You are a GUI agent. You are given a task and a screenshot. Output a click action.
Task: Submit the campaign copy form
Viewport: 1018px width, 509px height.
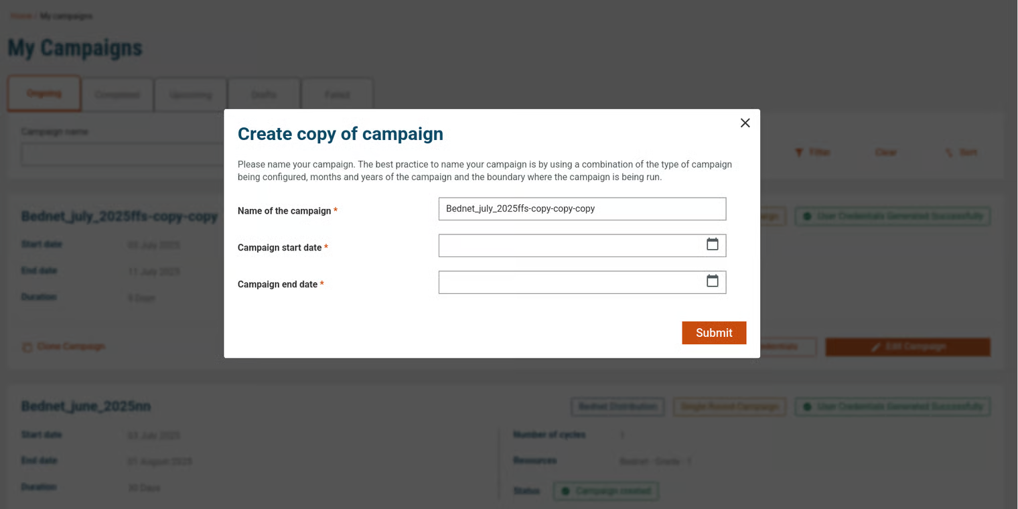[x=714, y=333]
